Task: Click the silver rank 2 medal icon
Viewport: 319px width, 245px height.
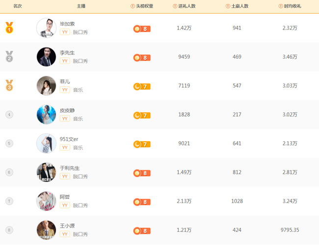Action: point(9,56)
